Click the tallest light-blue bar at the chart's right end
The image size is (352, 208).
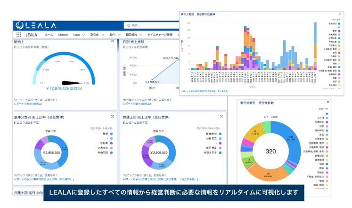tap(315, 33)
